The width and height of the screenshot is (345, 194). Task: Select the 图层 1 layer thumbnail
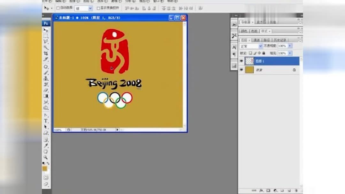[249, 61]
